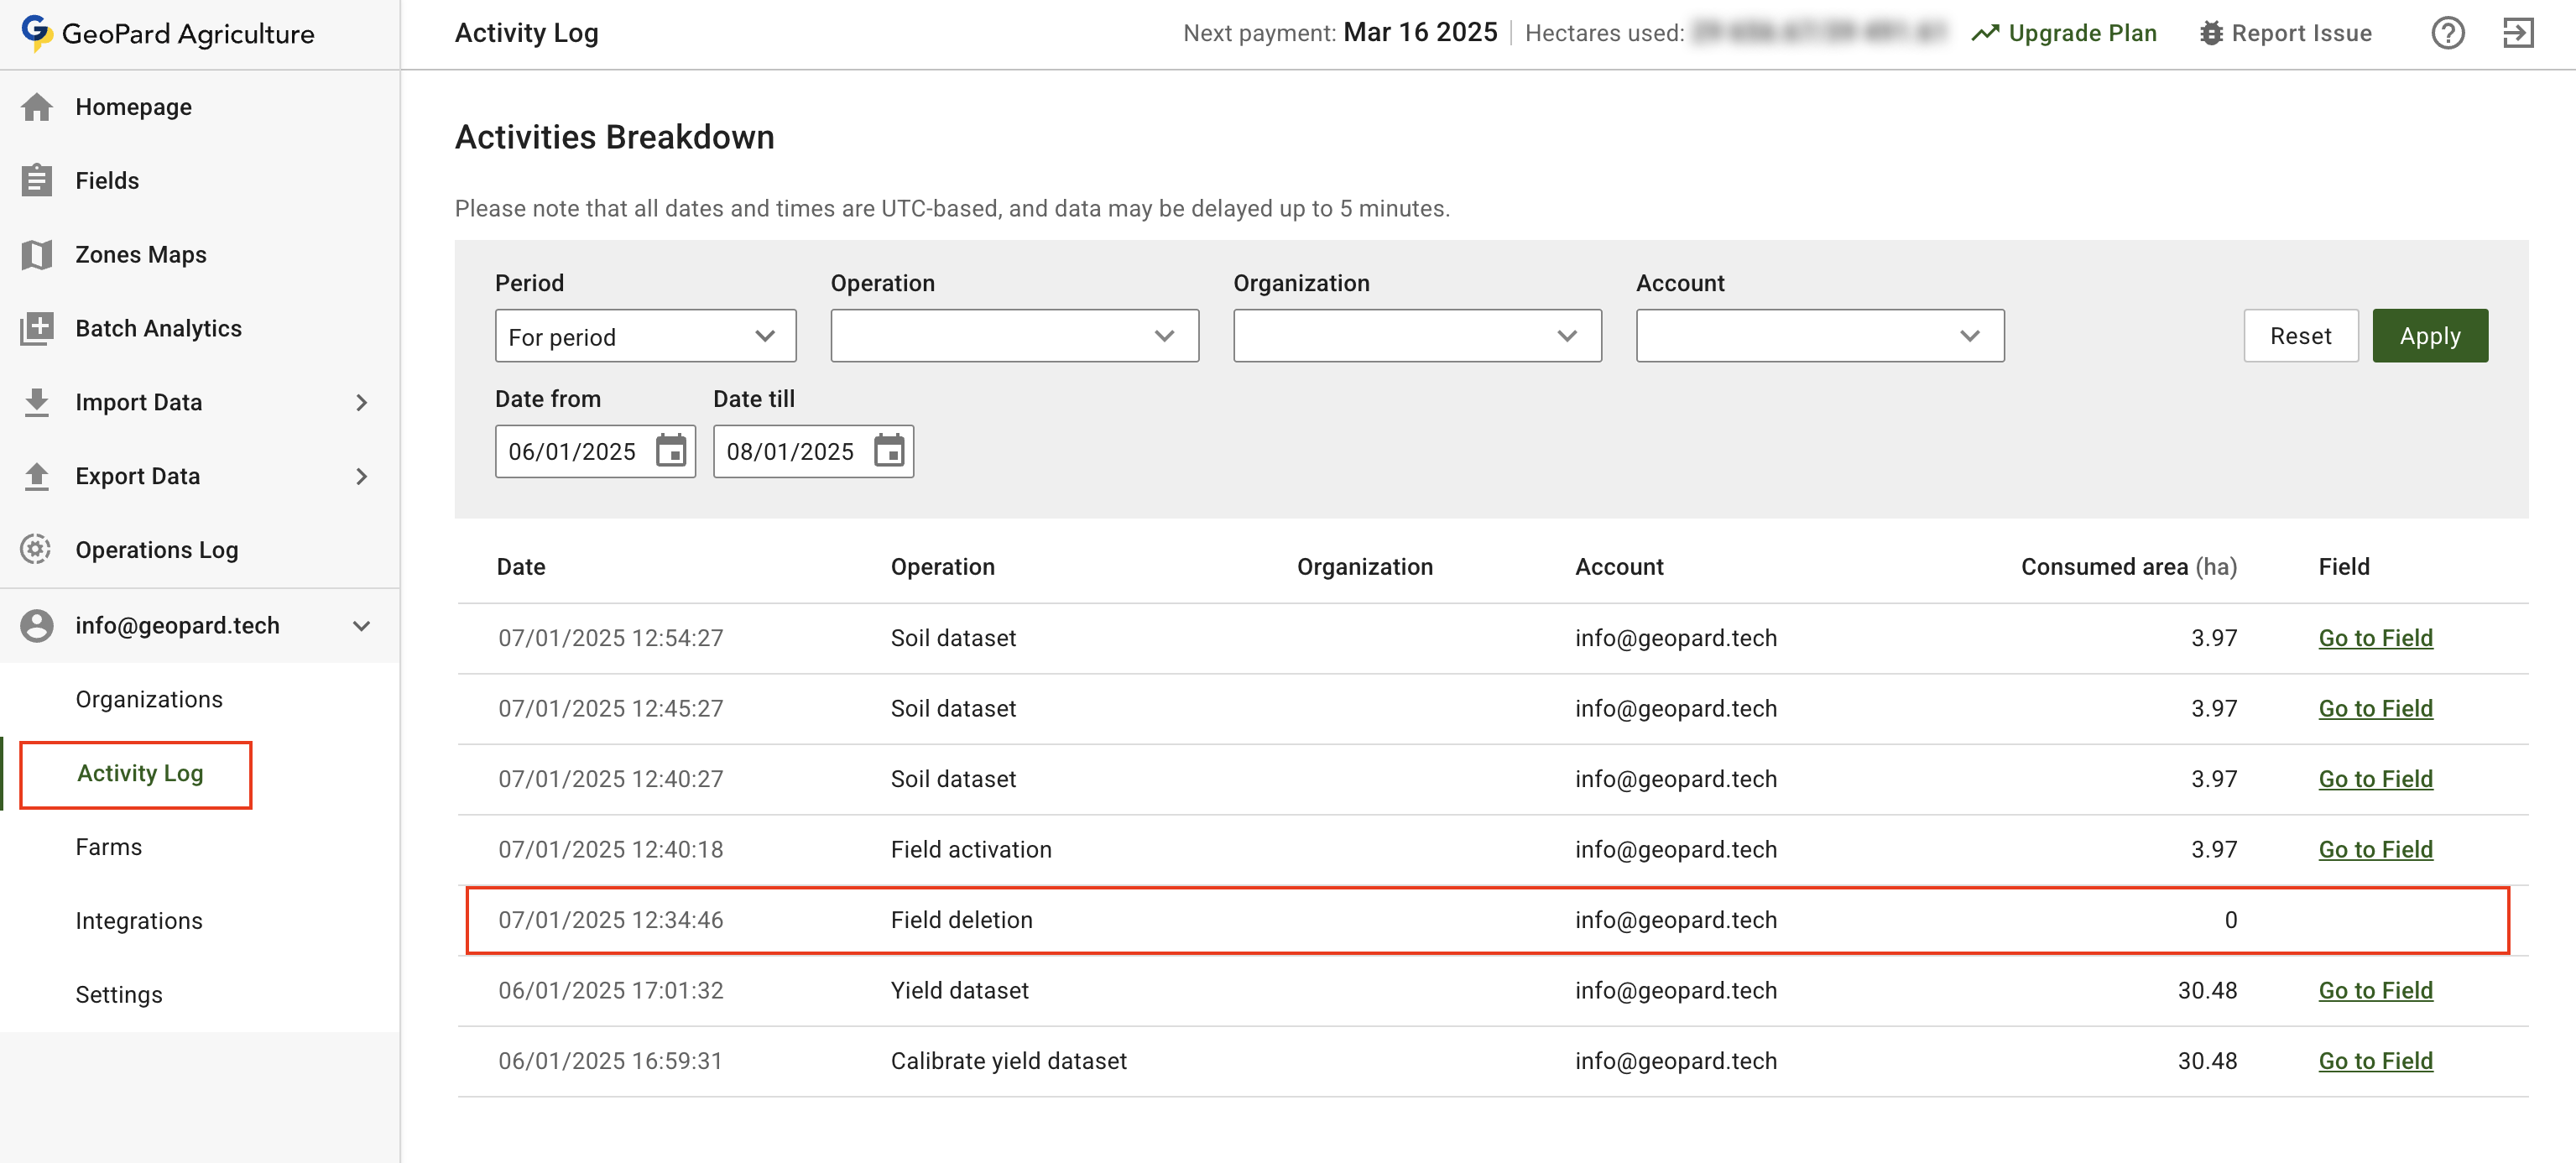This screenshot has height=1163, width=2576.
Task: Collapse the info@geopard.tech account menu
Action: coord(361,625)
